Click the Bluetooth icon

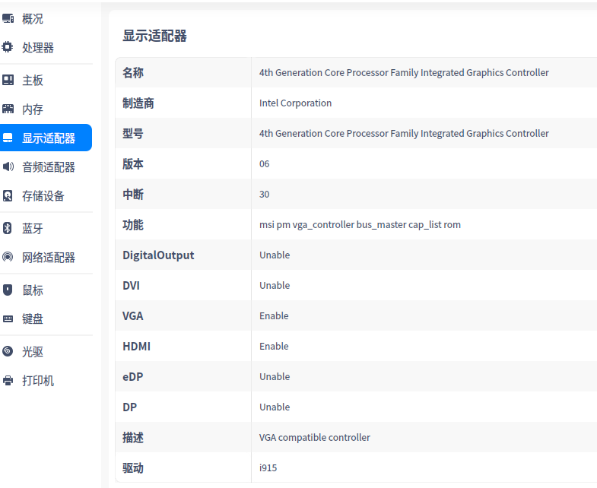point(7,228)
